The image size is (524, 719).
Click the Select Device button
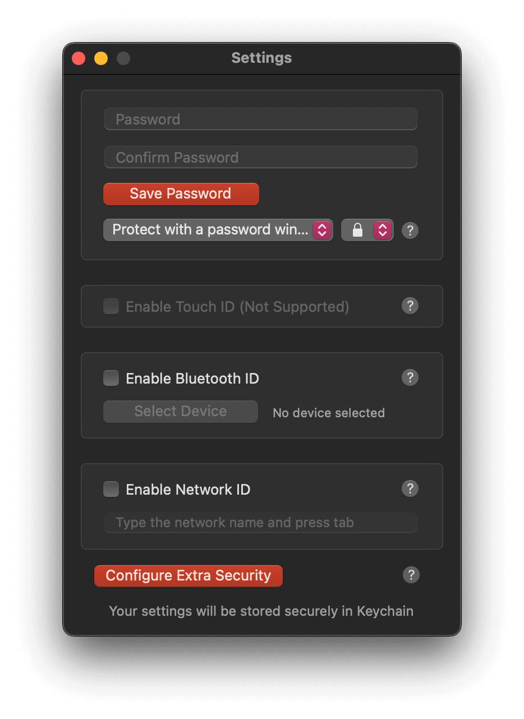coord(180,411)
